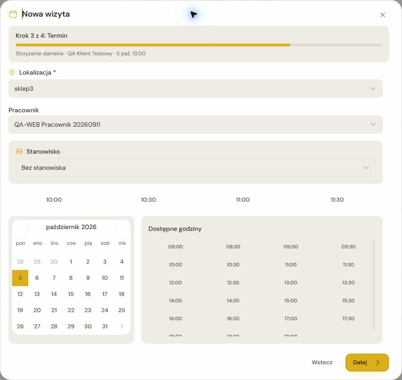The width and height of the screenshot is (402, 380).
Task: Click the arrow icon in Dalej button
Action: [x=378, y=362]
